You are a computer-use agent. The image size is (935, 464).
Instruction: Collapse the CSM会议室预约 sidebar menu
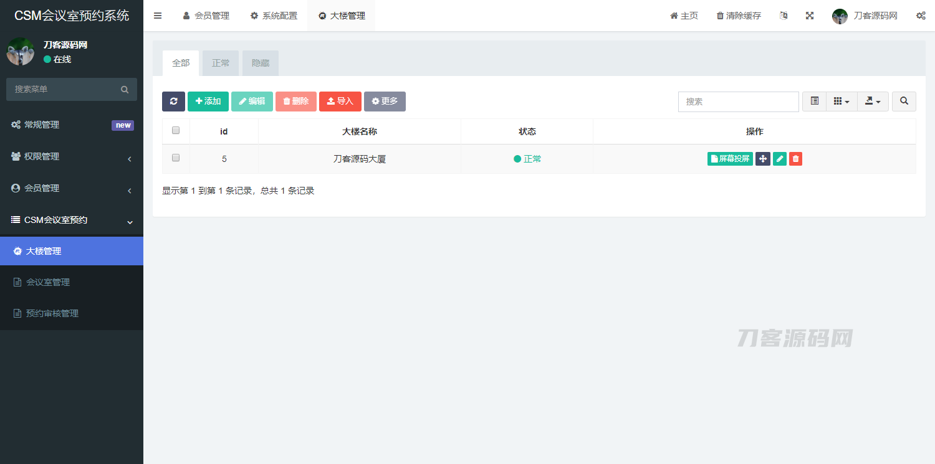[x=72, y=220]
